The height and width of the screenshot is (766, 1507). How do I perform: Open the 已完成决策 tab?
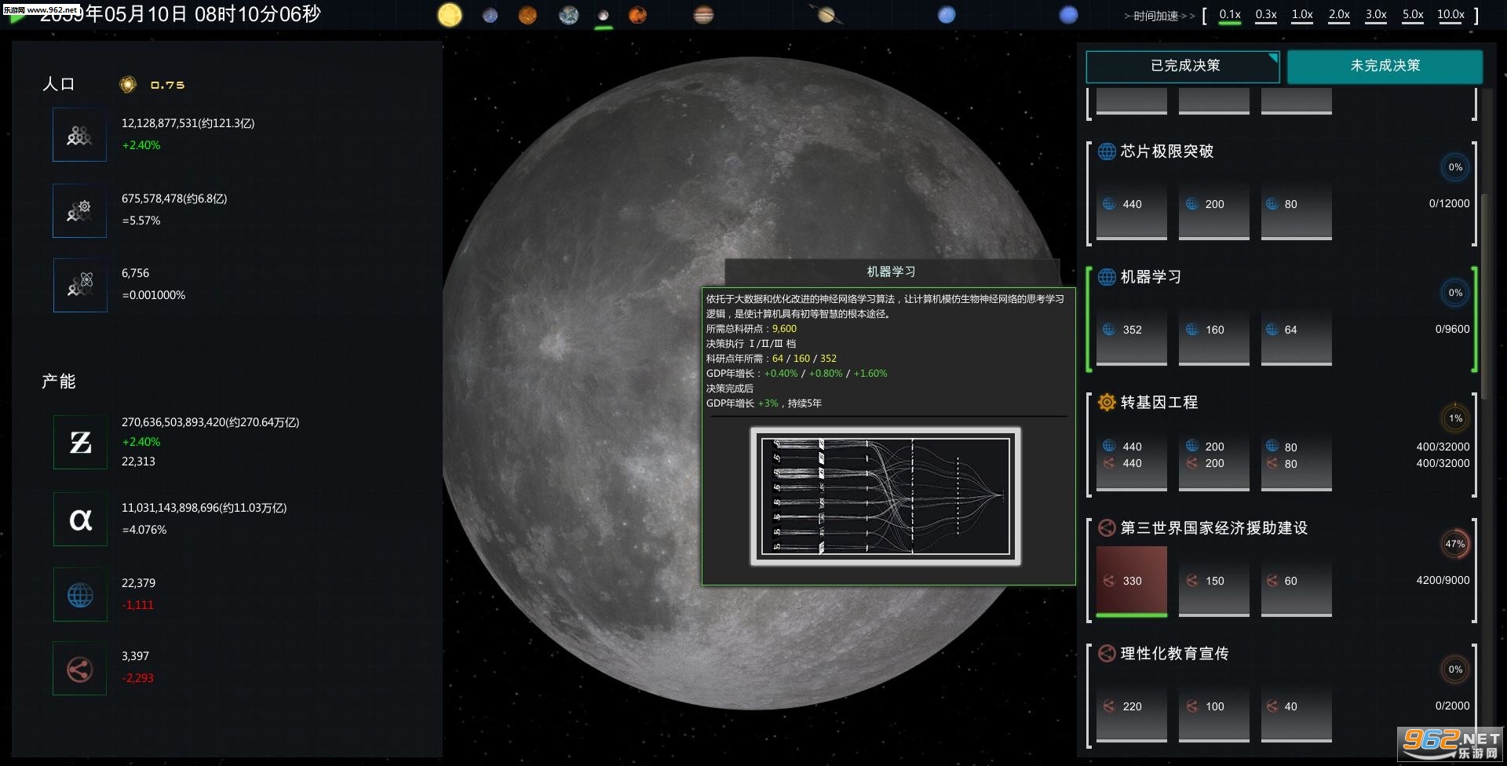point(1183,66)
